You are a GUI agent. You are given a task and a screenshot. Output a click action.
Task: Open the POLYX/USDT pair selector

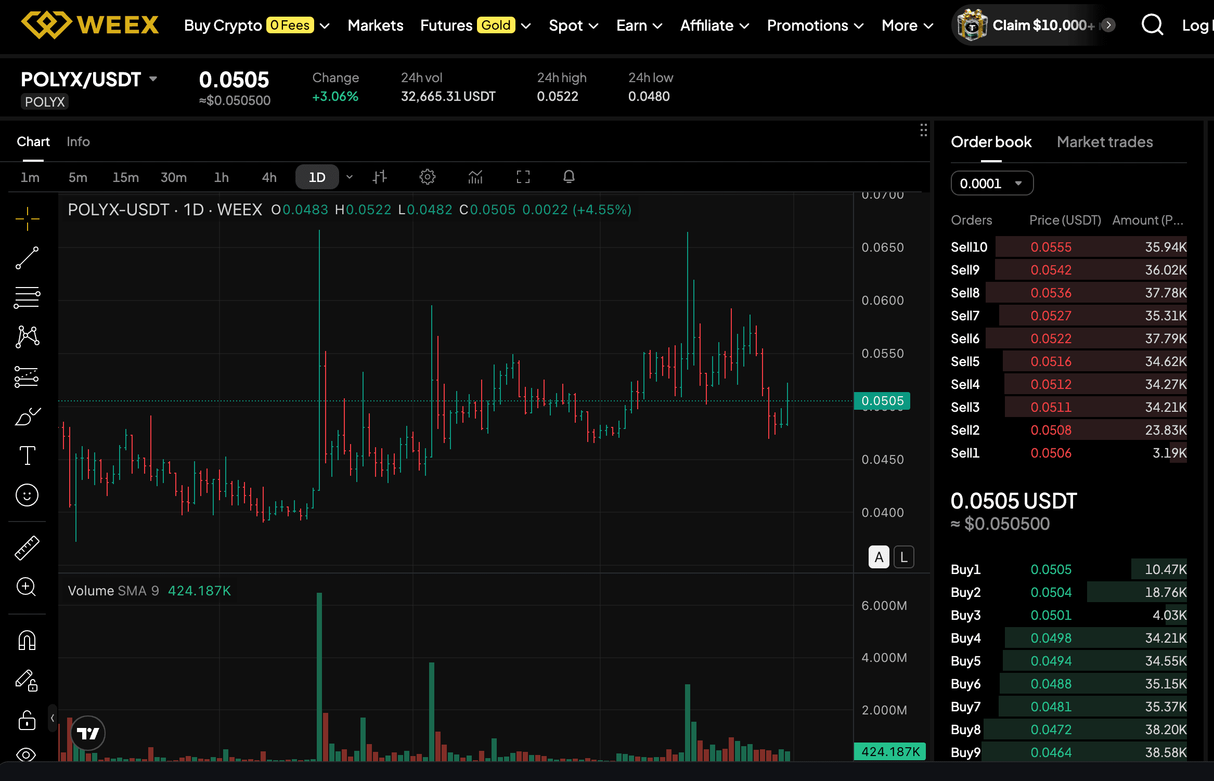click(89, 80)
